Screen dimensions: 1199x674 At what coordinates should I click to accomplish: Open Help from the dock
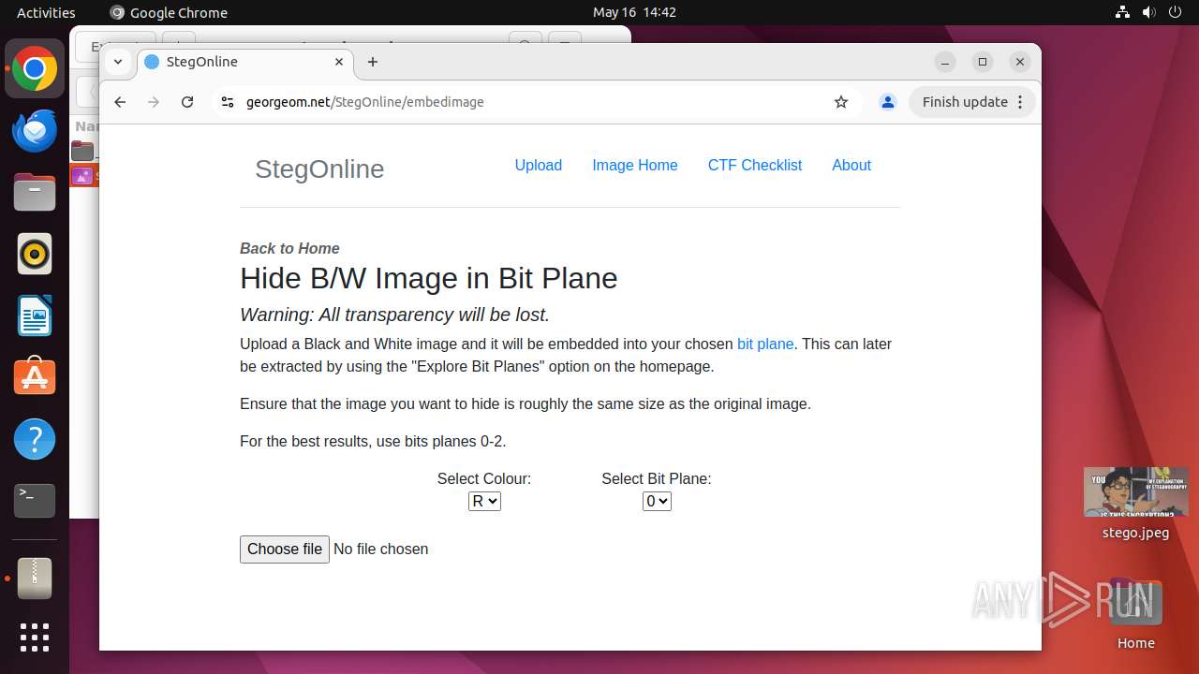[35, 439]
